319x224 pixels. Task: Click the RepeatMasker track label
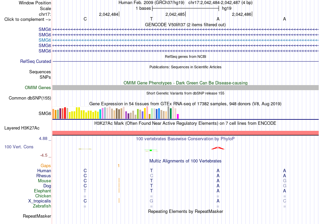(37, 216)
